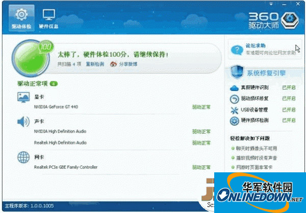This screenshot has height=213, width=306.
Task: Minimize the 360驱动大师 window
Action: coord(284,4)
